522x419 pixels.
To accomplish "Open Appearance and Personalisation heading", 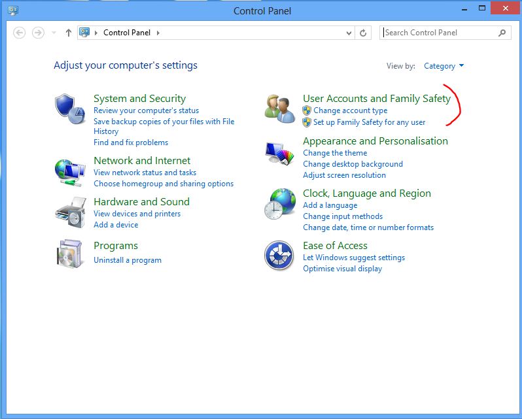I will pyautogui.click(x=375, y=141).
